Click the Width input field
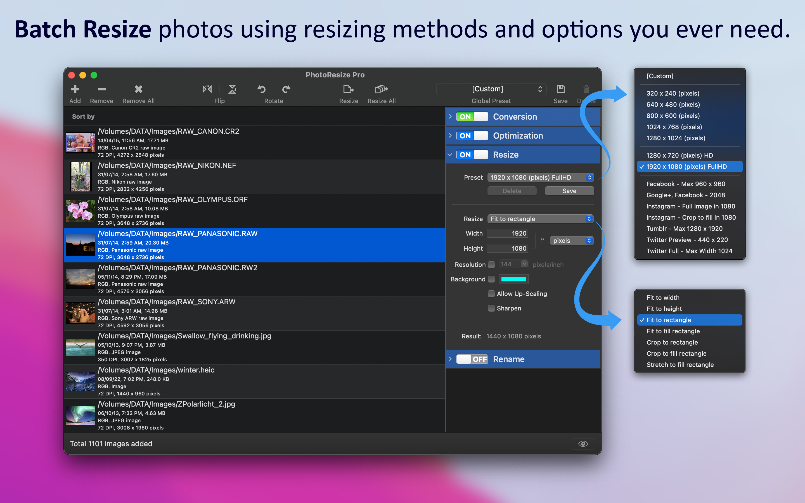This screenshot has height=503, width=805. point(508,234)
